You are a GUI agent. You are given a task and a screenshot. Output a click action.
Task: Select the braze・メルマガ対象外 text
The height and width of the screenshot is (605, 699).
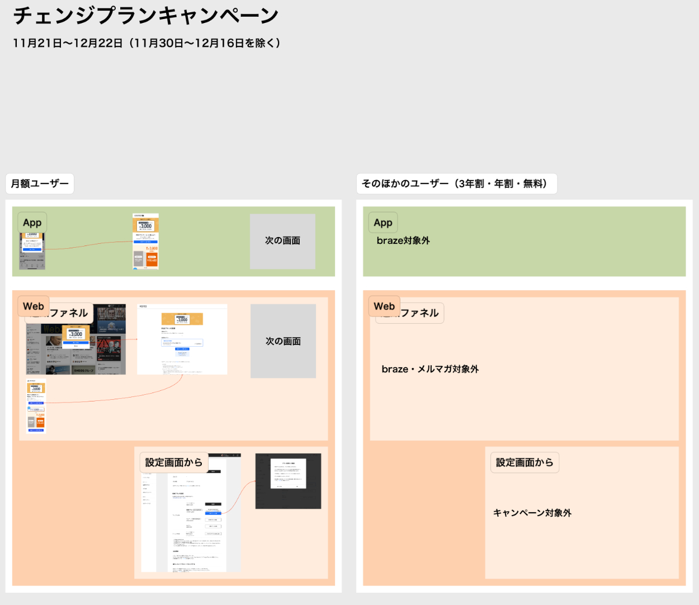tap(430, 369)
